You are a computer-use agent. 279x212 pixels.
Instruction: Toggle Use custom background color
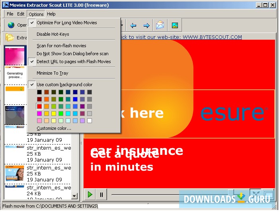[74, 85]
